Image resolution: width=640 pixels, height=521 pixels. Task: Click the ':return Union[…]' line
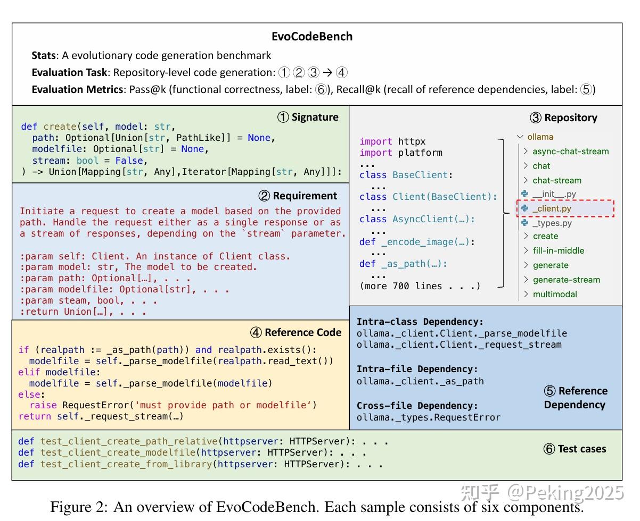(83, 312)
